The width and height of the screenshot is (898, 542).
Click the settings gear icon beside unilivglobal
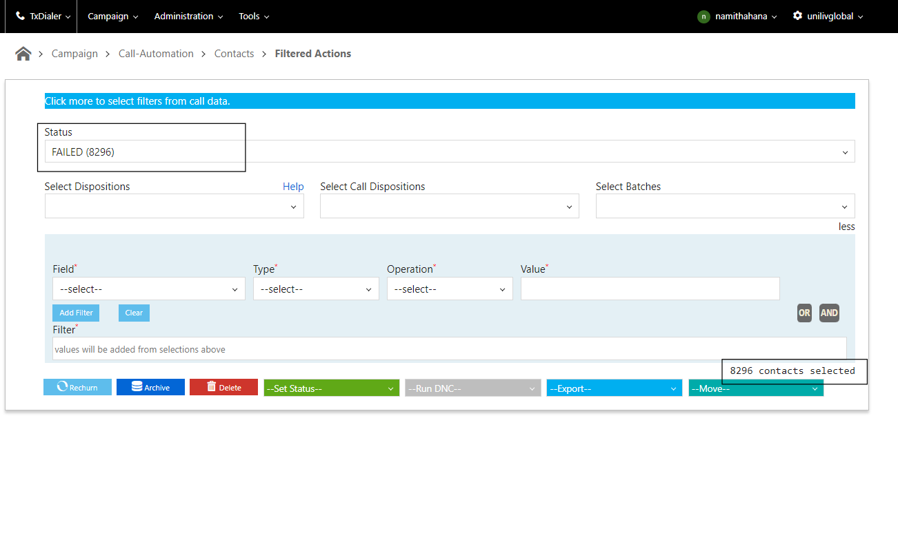pos(797,16)
